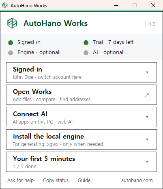Launch Open Works
Viewport: 163px width, 189px height.
81,95
